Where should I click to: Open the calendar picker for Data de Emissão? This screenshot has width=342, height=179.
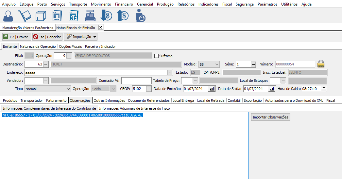tap(211, 89)
